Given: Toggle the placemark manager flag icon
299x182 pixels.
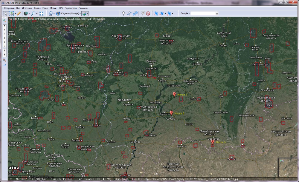Looking at the screenshot, I should [143, 13].
